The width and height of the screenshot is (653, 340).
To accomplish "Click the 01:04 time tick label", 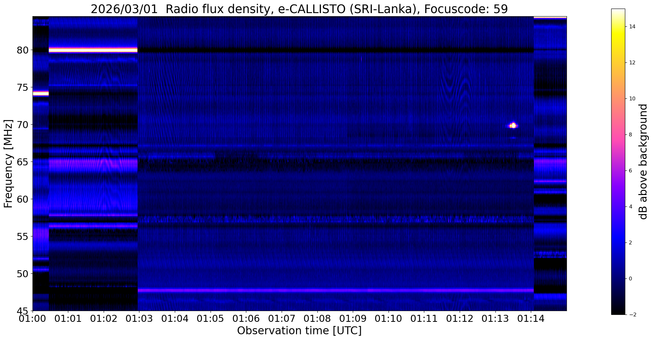I will (175, 318).
